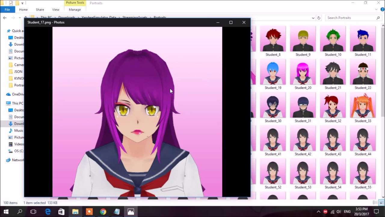
Task: Click the New Folder icon in the title bar
Action: (x=17, y=3)
